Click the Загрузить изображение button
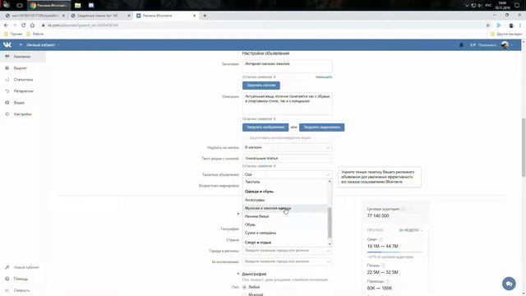This screenshot has height=296, width=526. point(265,127)
